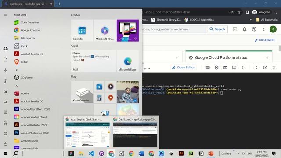This screenshot has width=281, height=158.
Task: Open a new Chrome tab
Action: point(59,4)
